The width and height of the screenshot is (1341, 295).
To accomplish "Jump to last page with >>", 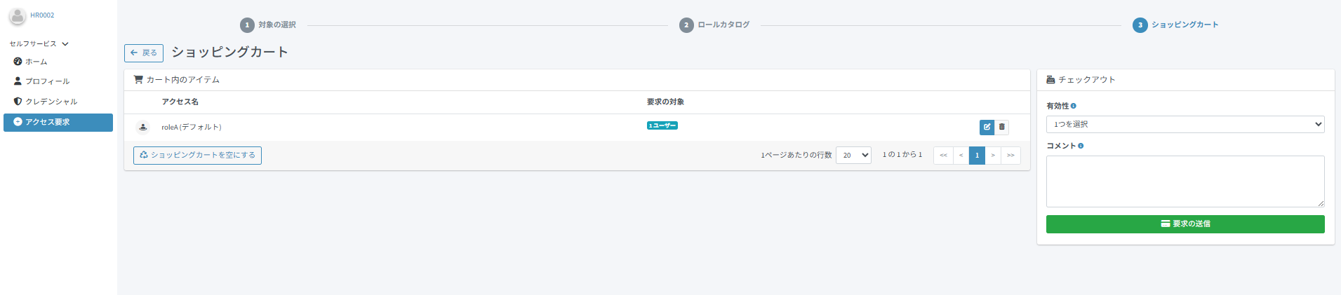I will 1010,156.
